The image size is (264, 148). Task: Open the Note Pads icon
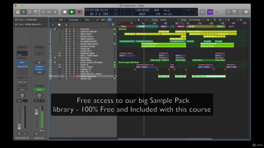234,12
